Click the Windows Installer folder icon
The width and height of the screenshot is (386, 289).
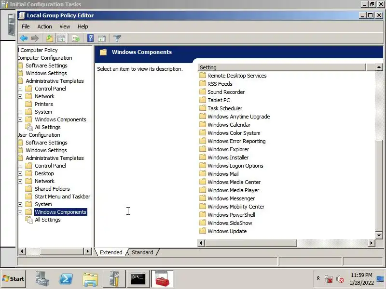[203, 157]
